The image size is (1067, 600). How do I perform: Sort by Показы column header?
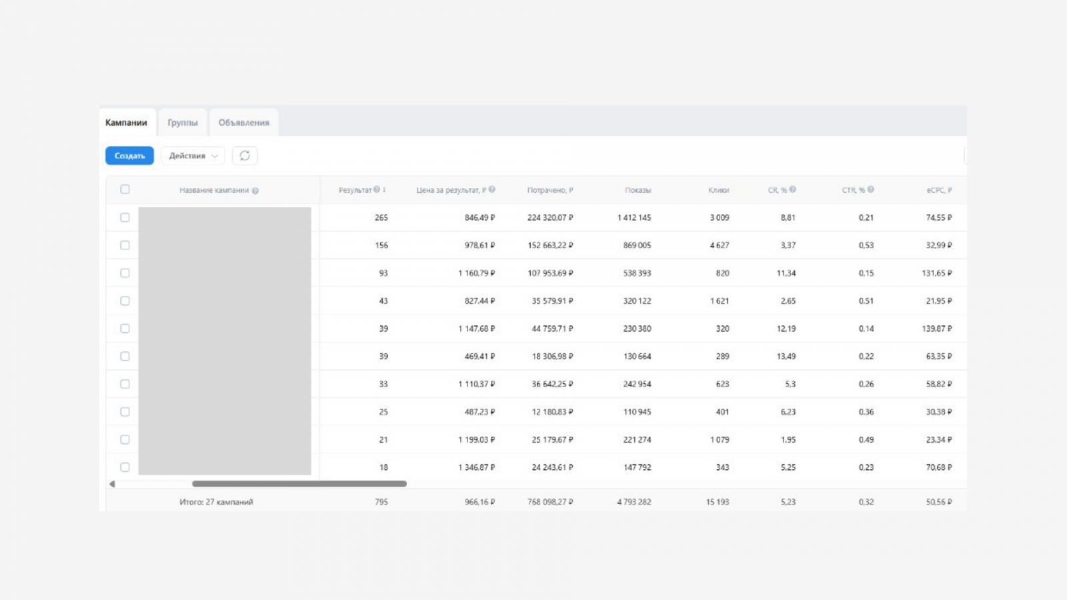pos(638,190)
